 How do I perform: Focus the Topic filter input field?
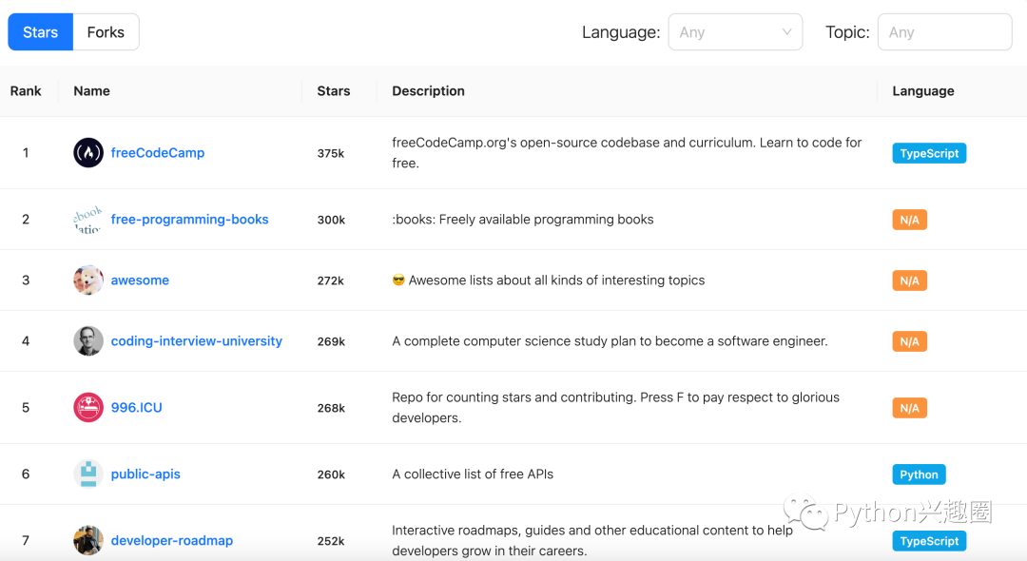(x=943, y=32)
